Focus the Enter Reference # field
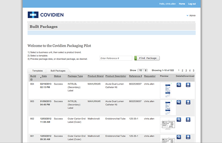 [116, 58]
